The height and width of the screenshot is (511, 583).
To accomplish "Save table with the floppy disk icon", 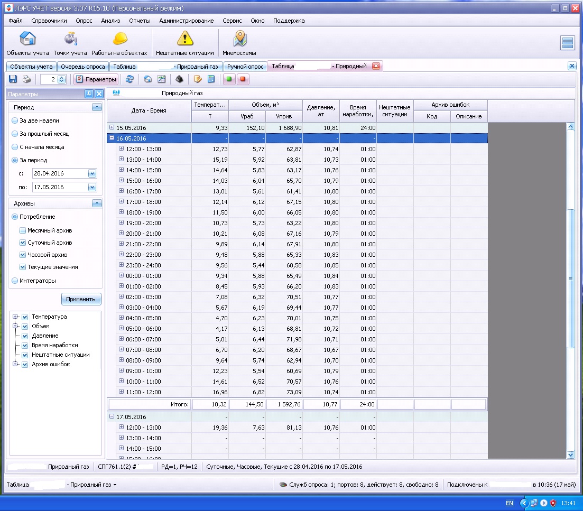I will (13, 79).
